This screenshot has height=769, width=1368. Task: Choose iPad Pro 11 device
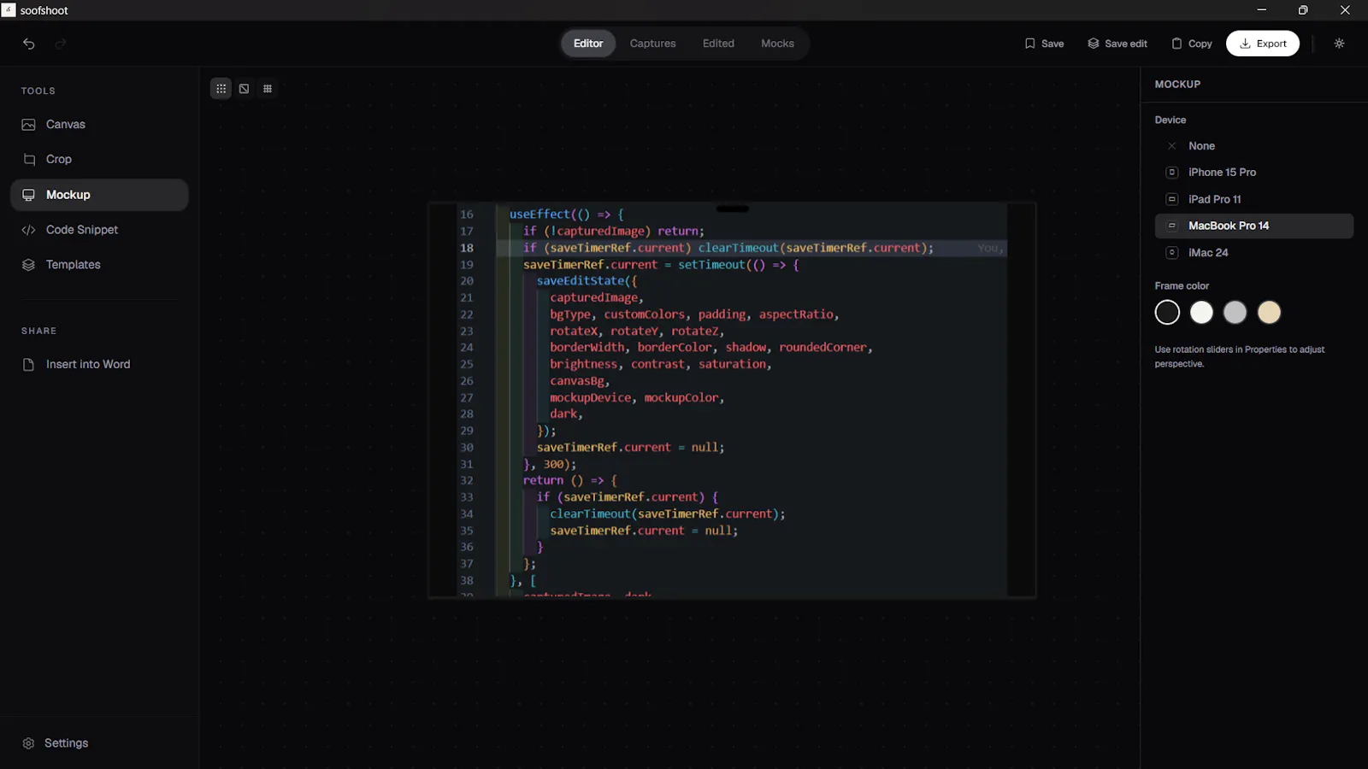tap(1254, 199)
